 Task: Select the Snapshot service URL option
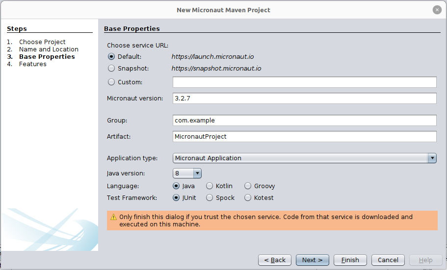111,68
